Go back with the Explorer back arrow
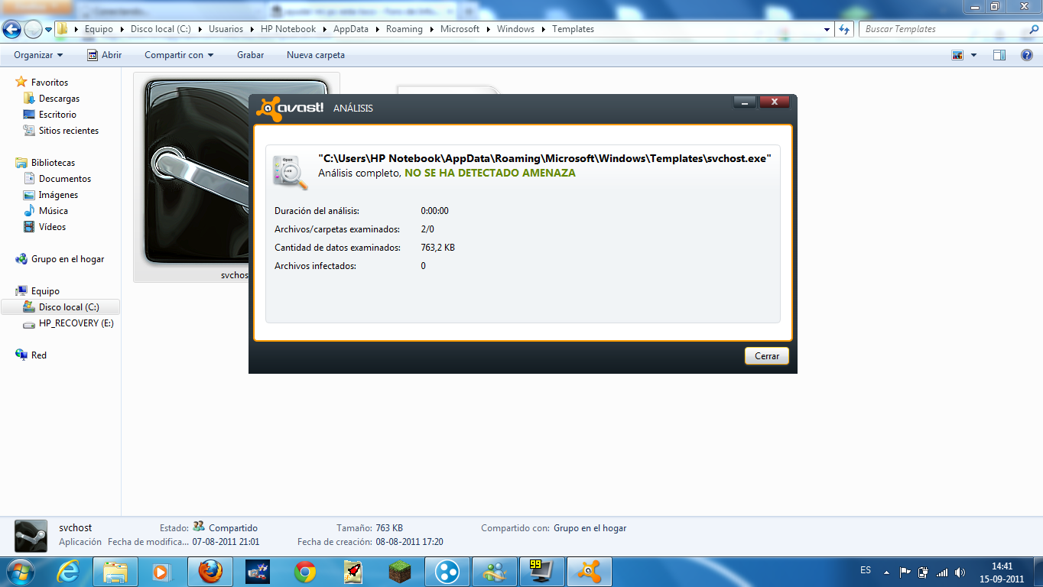Screen dimensions: 1043x587 click(11, 29)
